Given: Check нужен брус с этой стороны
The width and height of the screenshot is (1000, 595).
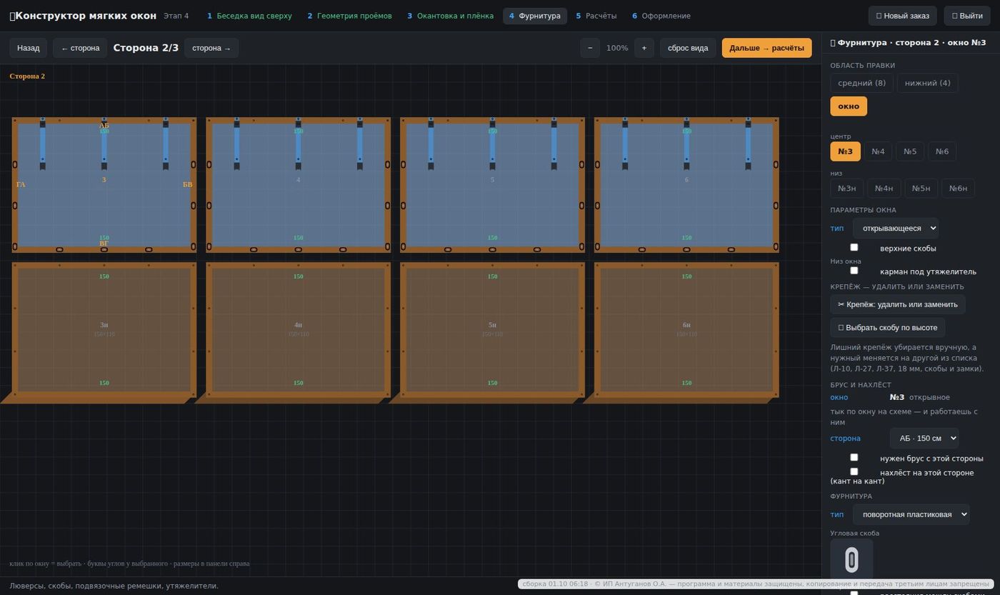Looking at the screenshot, I should tap(854, 457).
